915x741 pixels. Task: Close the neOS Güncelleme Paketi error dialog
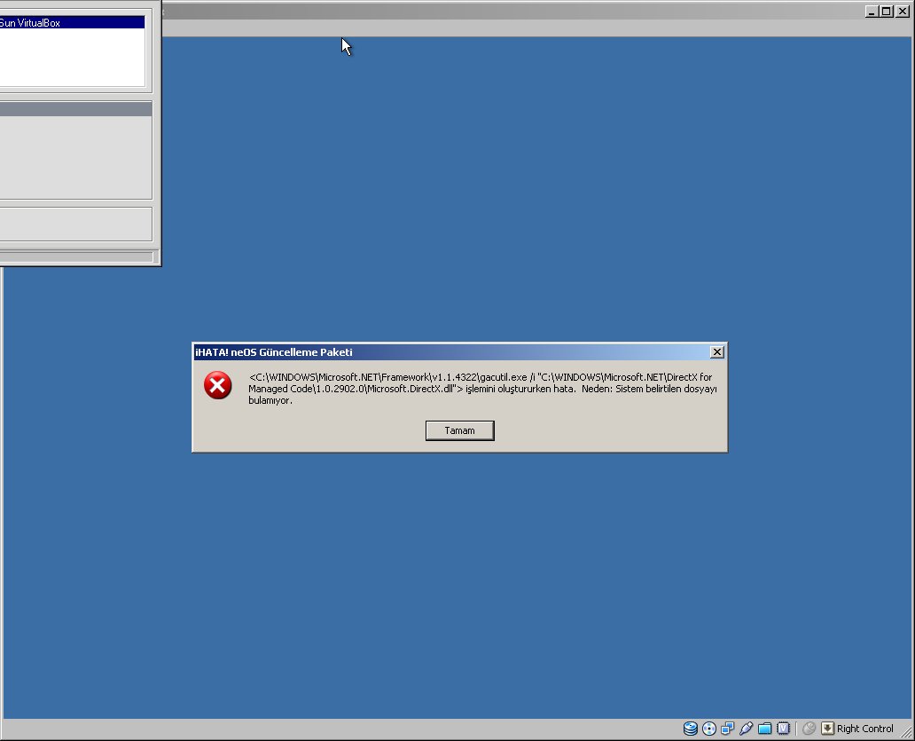(x=717, y=352)
